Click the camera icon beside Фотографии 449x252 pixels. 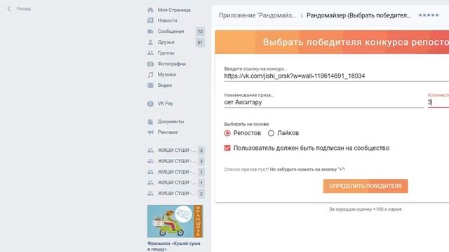tap(150, 64)
